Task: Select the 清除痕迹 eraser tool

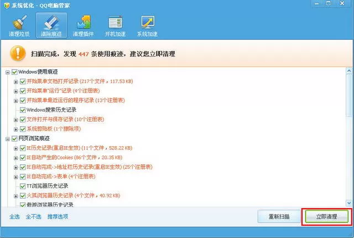Action: [x=51, y=25]
